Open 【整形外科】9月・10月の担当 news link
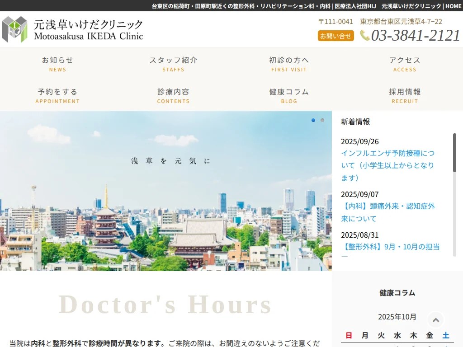Viewport: 463px width, 347px height. coord(390,247)
